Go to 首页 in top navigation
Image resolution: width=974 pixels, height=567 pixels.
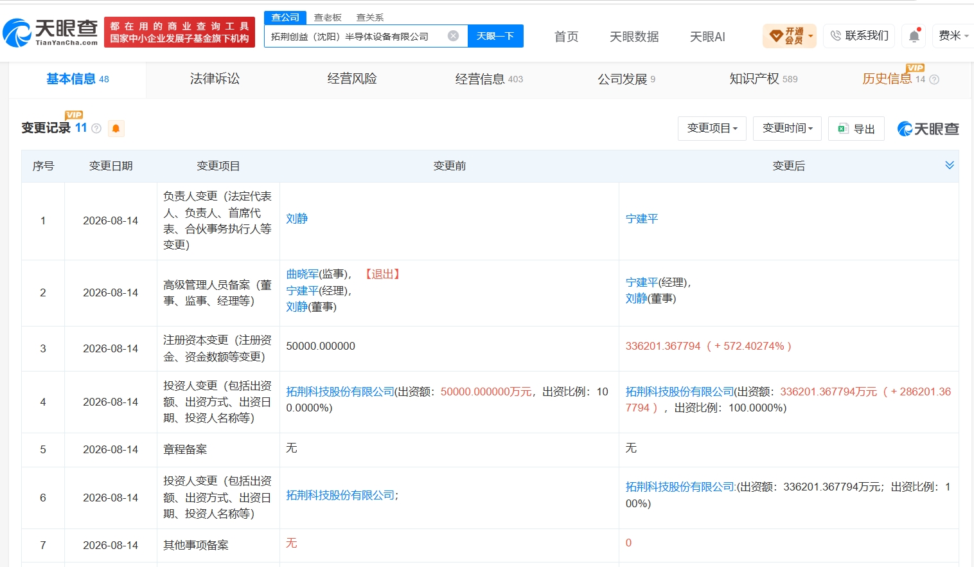(566, 37)
